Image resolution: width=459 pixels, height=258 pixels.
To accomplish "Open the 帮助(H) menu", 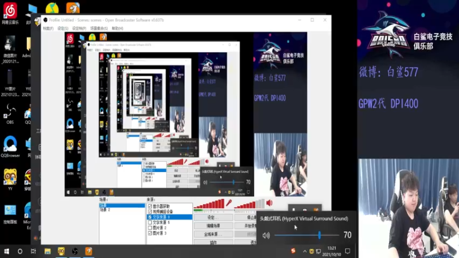I will coord(118,28).
